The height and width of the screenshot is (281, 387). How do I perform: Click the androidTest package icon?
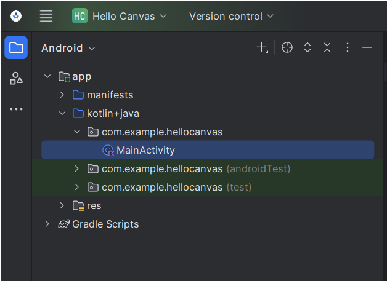click(93, 168)
